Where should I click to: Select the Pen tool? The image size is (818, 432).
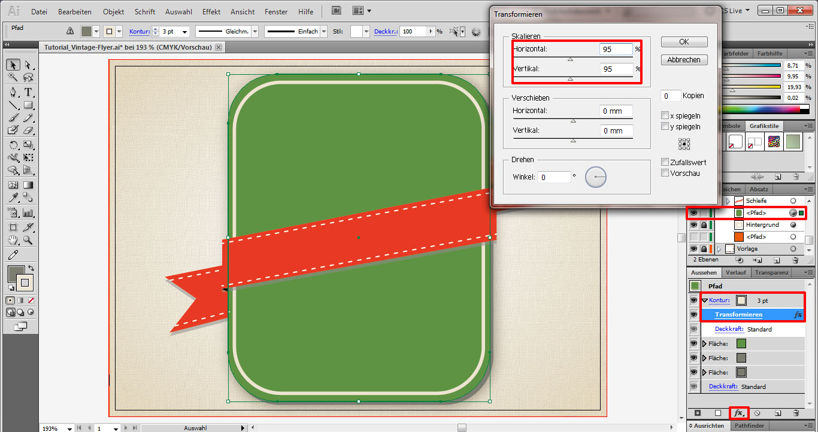coord(13,92)
